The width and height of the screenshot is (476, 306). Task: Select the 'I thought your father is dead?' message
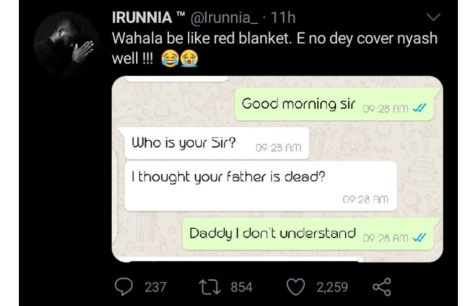(261, 186)
